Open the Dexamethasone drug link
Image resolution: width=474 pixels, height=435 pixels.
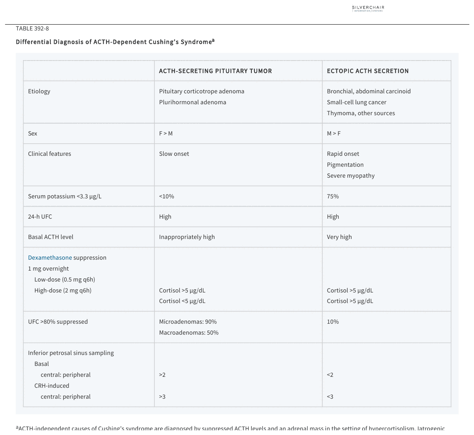pyautogui.click(x=50, y=258)
